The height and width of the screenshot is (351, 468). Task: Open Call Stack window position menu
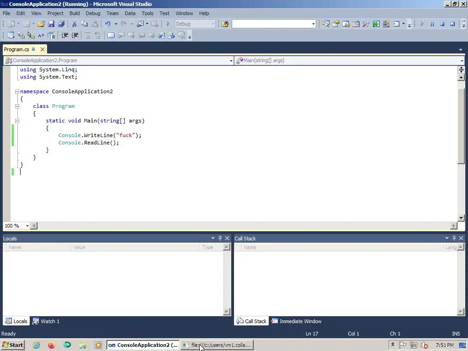coord(447,238)
